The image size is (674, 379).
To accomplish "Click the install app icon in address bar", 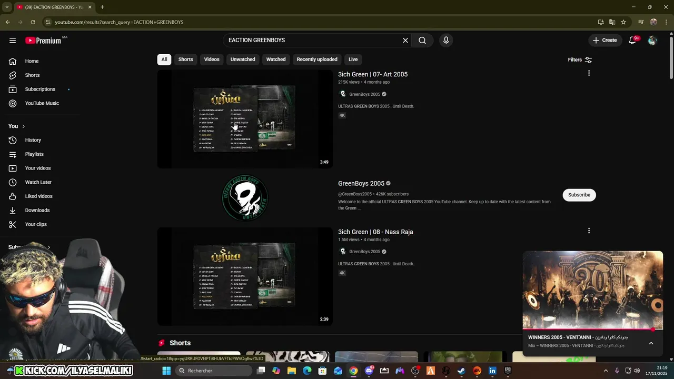I will click(x=601, y=22).
